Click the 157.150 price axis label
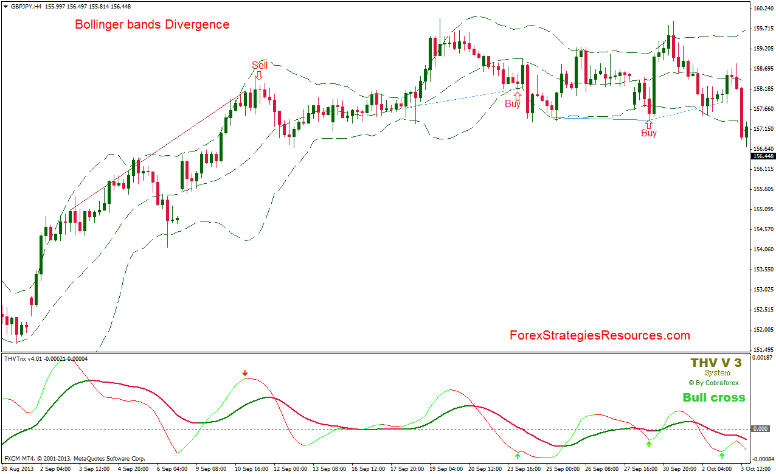Screen dimensions: 776x474 point(763,129)
